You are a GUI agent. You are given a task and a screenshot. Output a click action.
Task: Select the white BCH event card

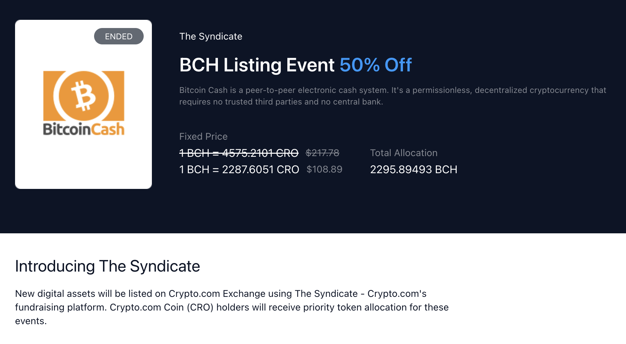[83, 104]
